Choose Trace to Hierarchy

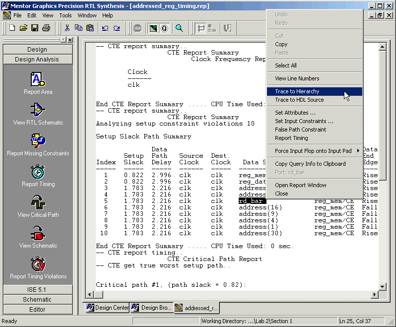[x=315, y=91]
